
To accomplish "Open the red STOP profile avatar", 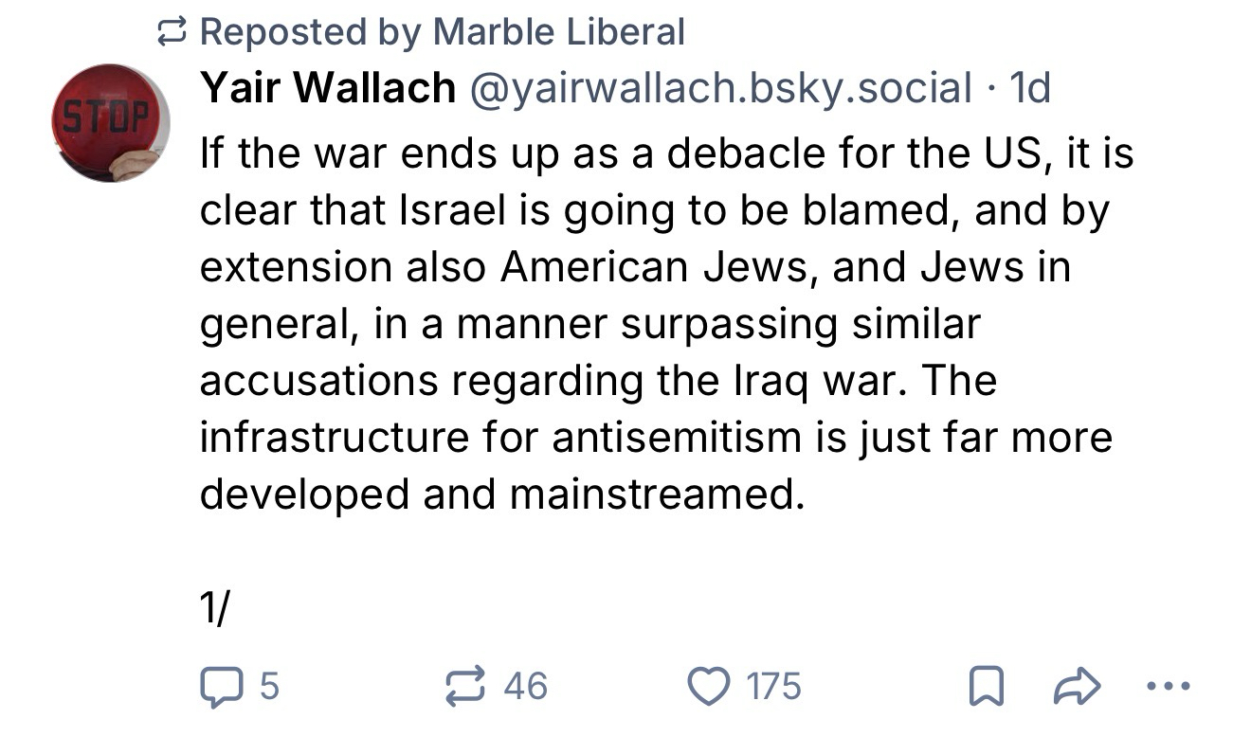I will [110, 123].
